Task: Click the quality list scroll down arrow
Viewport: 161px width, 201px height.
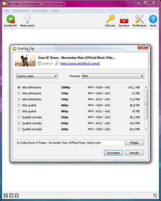Action: pyautogui.click(x=146, y=129)
